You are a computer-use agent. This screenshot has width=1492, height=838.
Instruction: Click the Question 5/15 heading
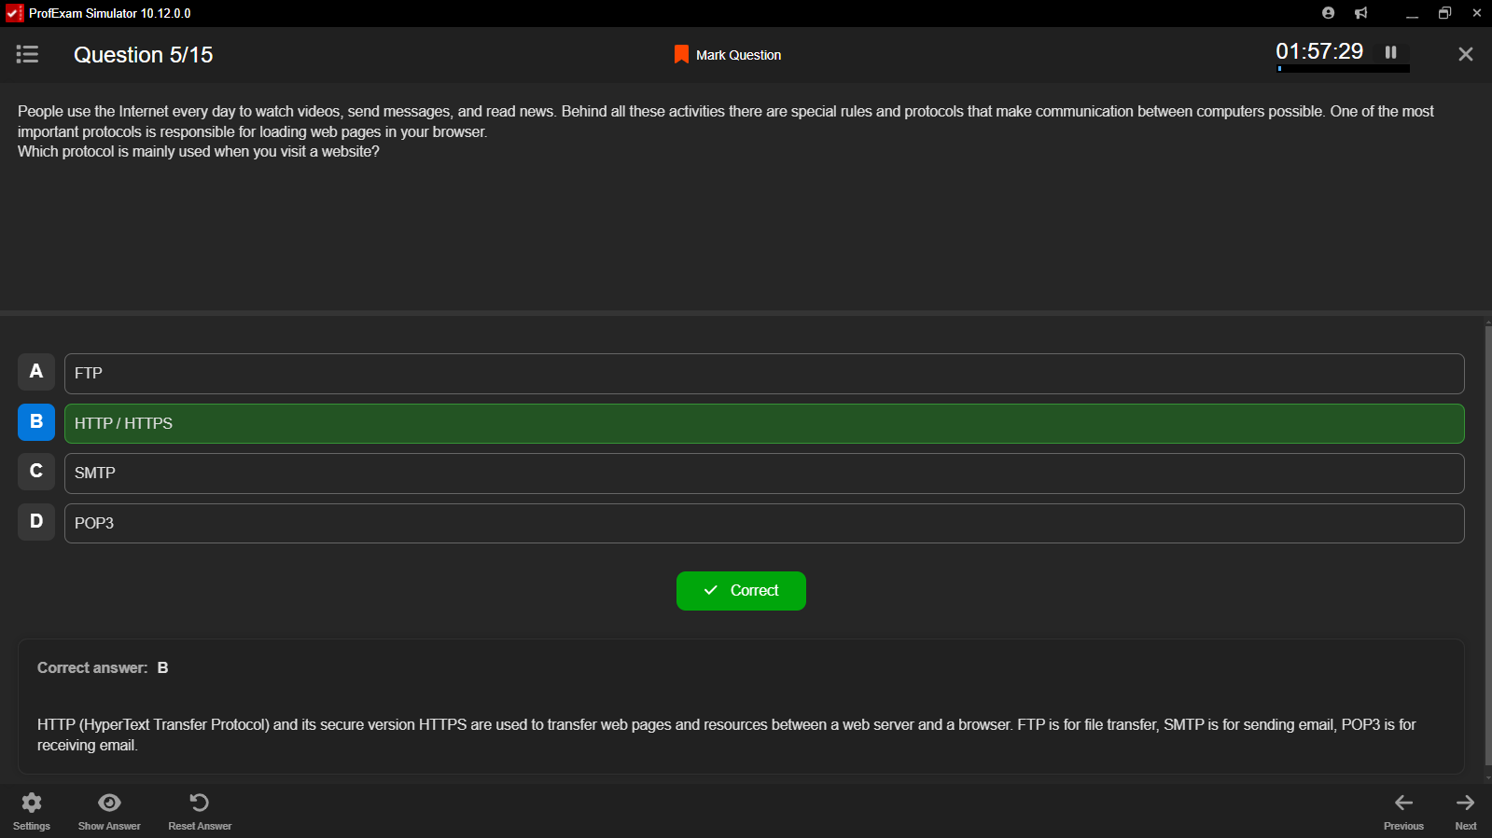(144, 55)
